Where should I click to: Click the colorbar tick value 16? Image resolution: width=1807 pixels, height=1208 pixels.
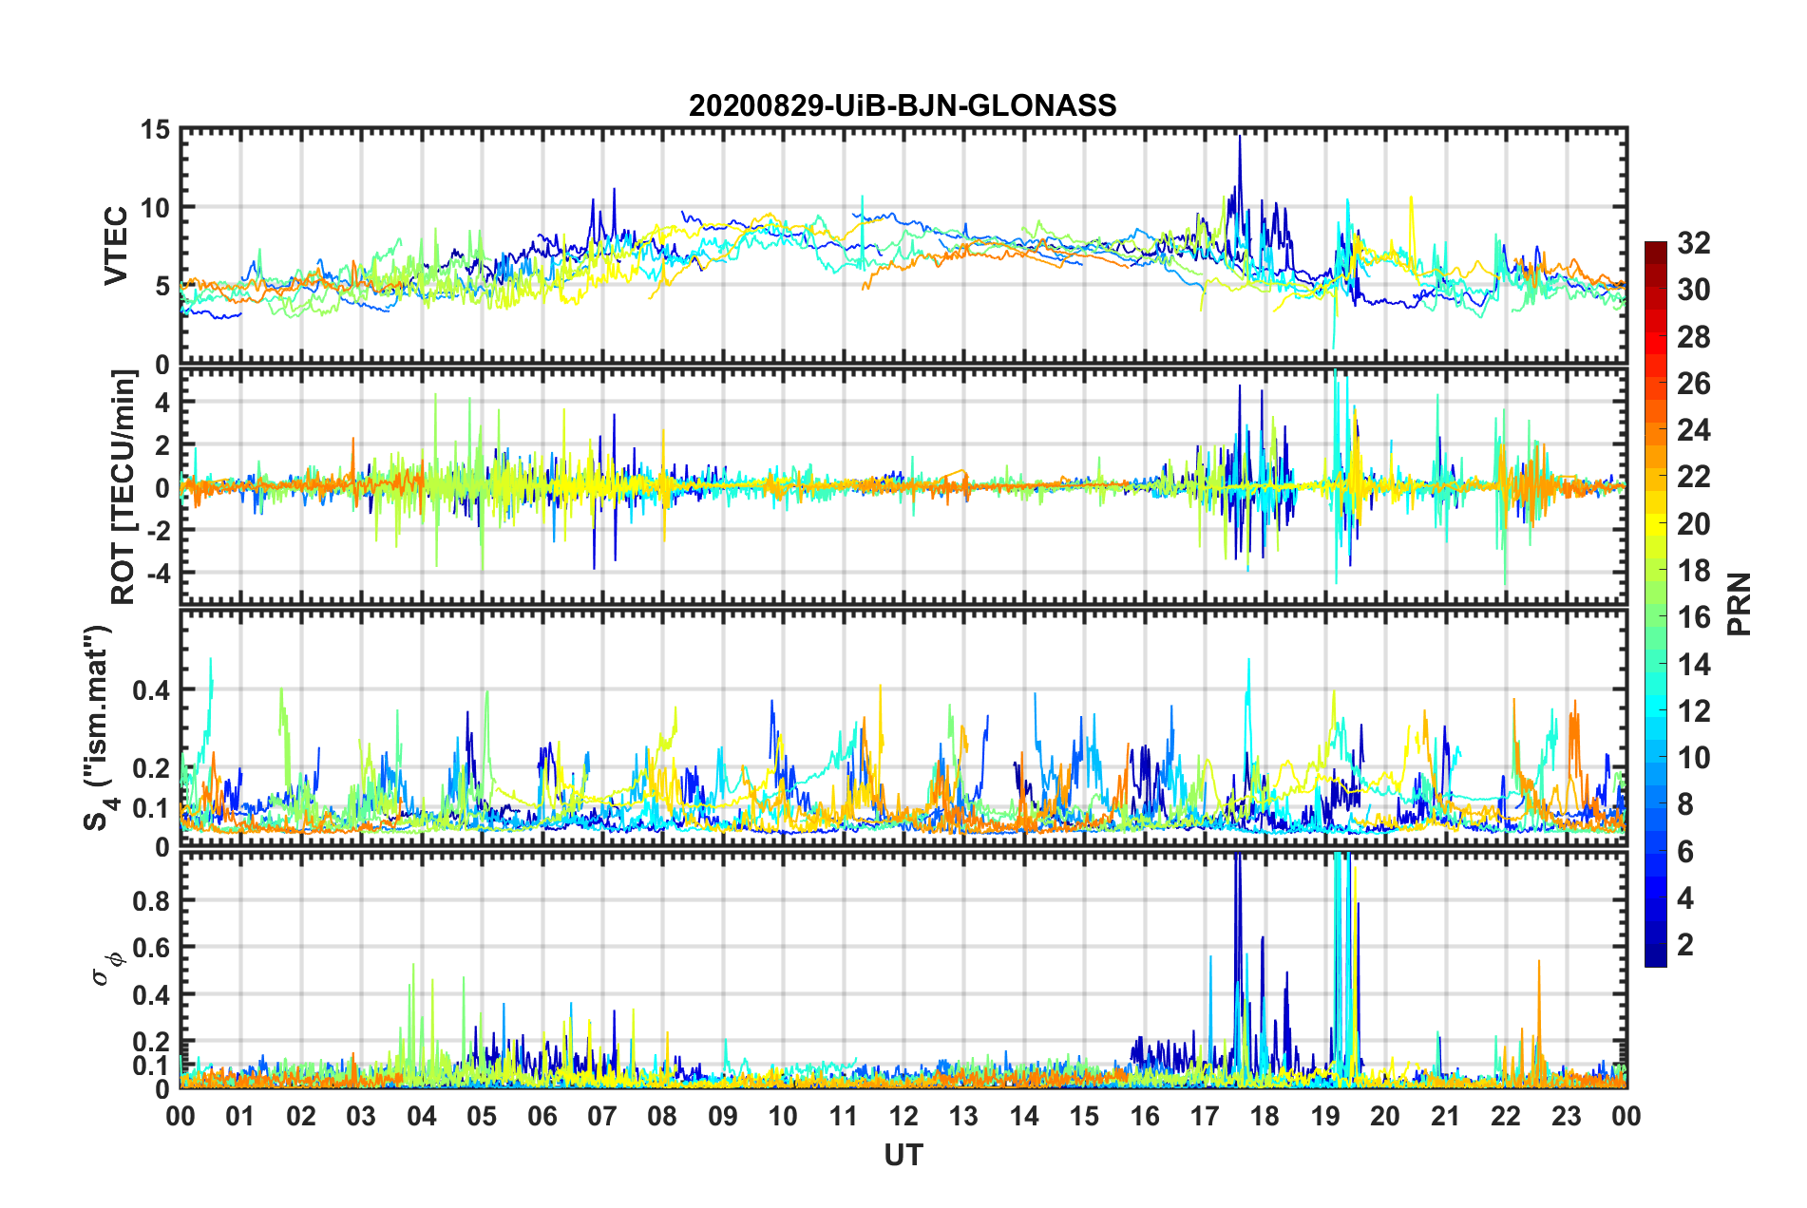(x=1693, y=617)
